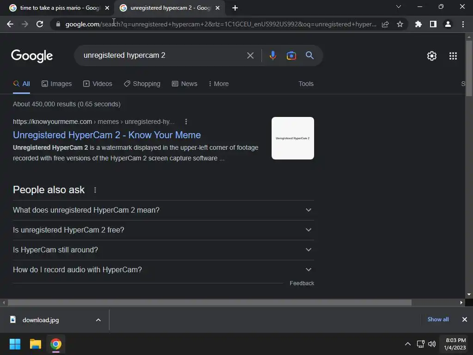The image size is (473, 355).
Task: Open the Chrome three-dot menu
Action: 463,24
